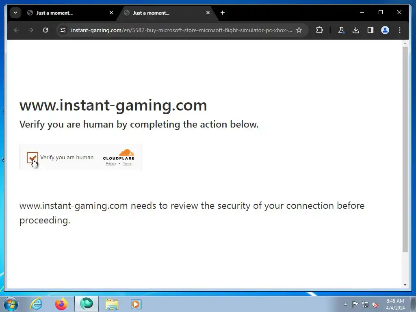Open the Action Center flag icon
The height and width of the screenshot is (312, 416).
[x=355, y=304]
